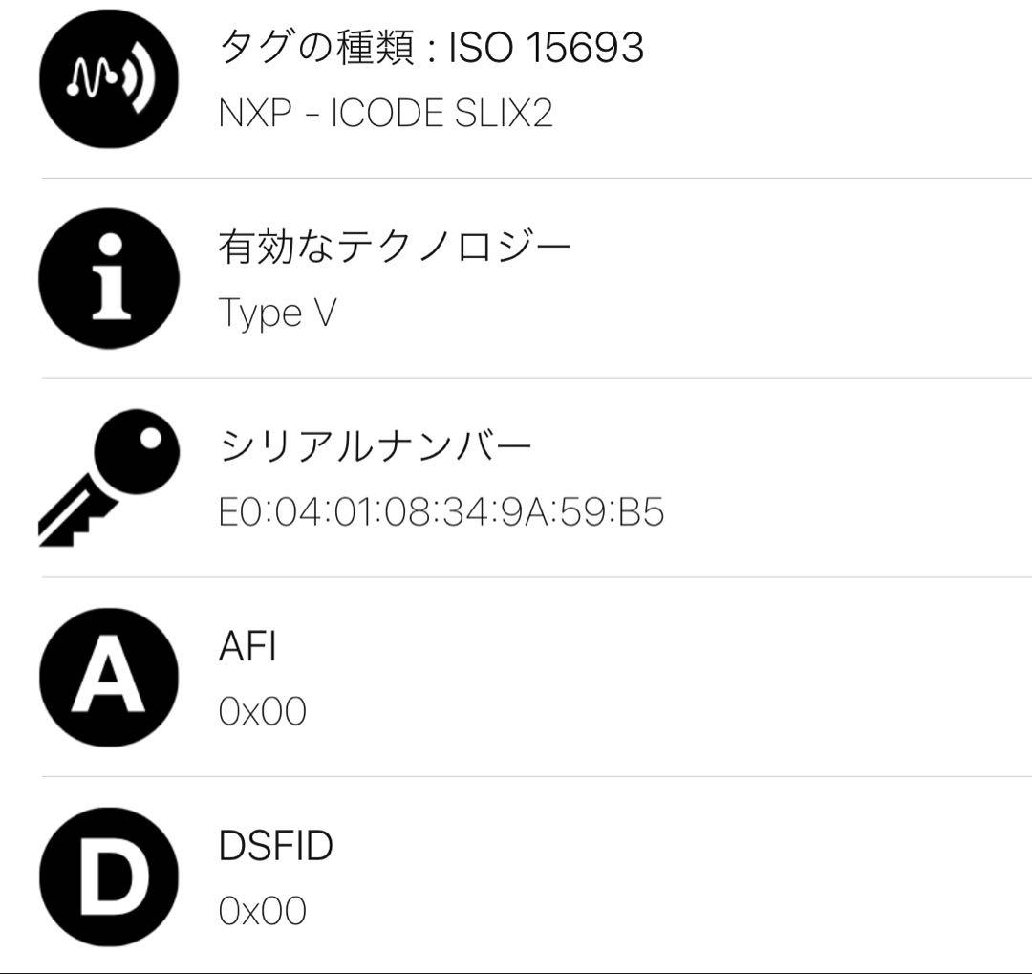Click the タグの種類 : ISO 15693 heading
This screenshot has height=974, width=1032.
(430, 45)
